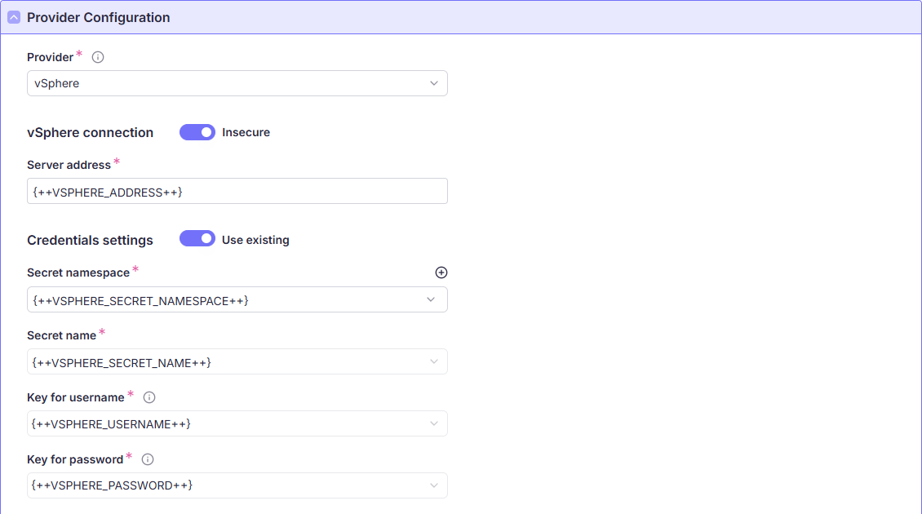
Task: Click the Credentials settings heading
Action: point(90,240)
